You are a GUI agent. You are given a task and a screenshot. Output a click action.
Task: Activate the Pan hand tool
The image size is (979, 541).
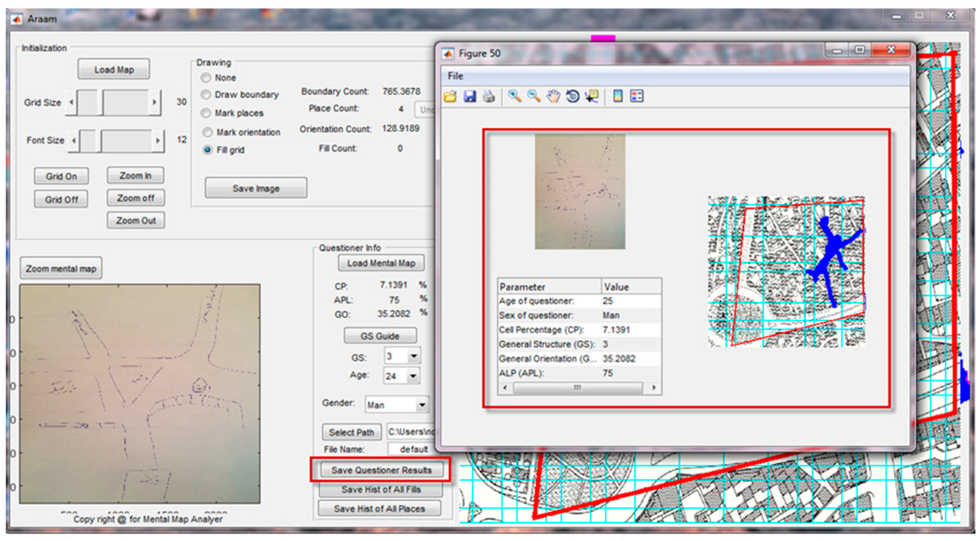point(553,96)
